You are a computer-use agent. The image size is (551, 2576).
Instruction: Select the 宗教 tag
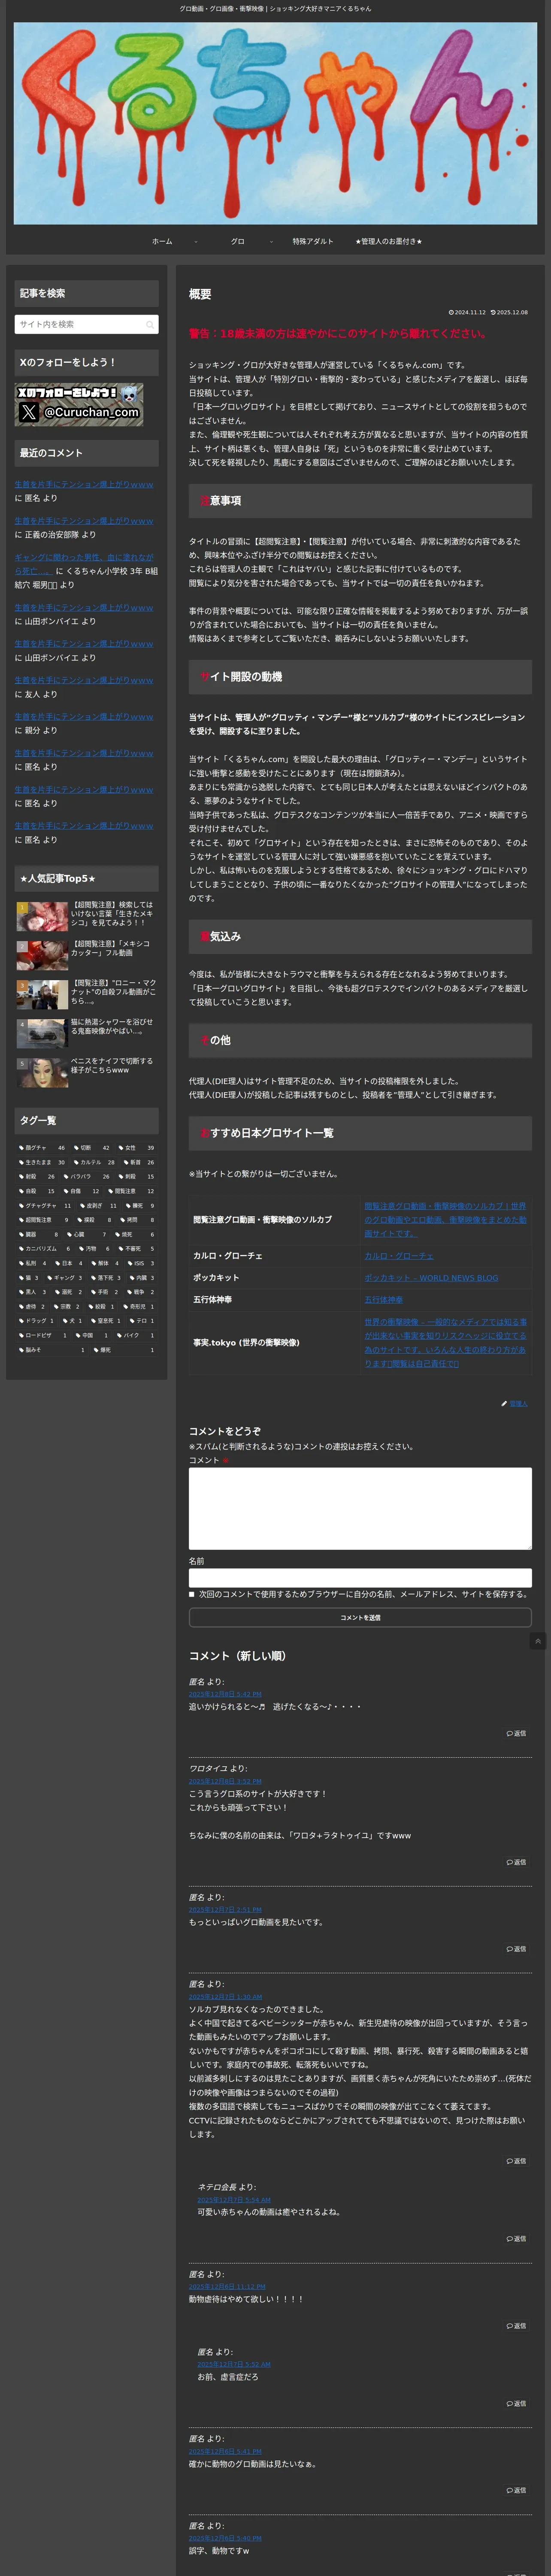pos(66,1306)
